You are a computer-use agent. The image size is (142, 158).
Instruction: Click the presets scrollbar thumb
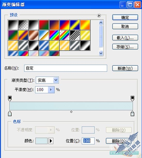[101, 36]
